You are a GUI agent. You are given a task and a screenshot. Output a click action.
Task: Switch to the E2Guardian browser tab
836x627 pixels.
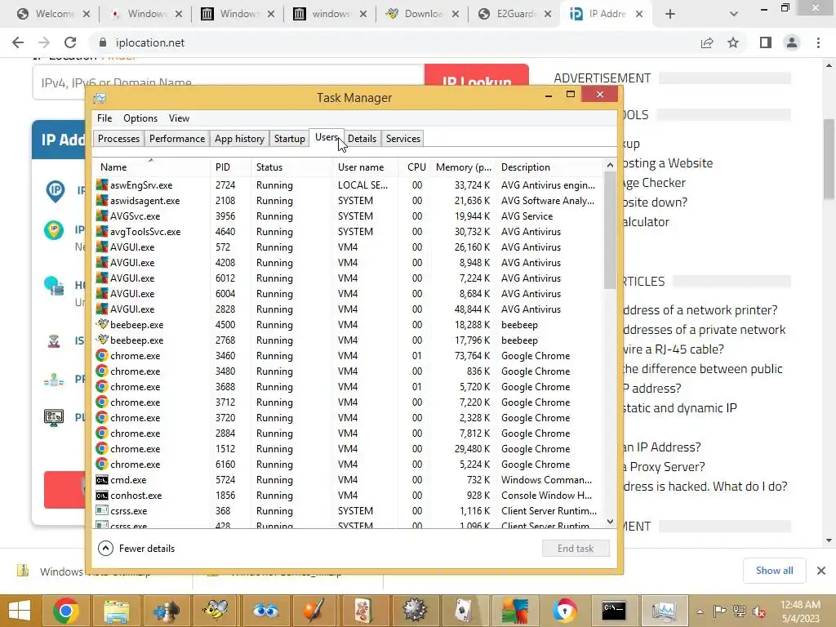coord(514,14)
